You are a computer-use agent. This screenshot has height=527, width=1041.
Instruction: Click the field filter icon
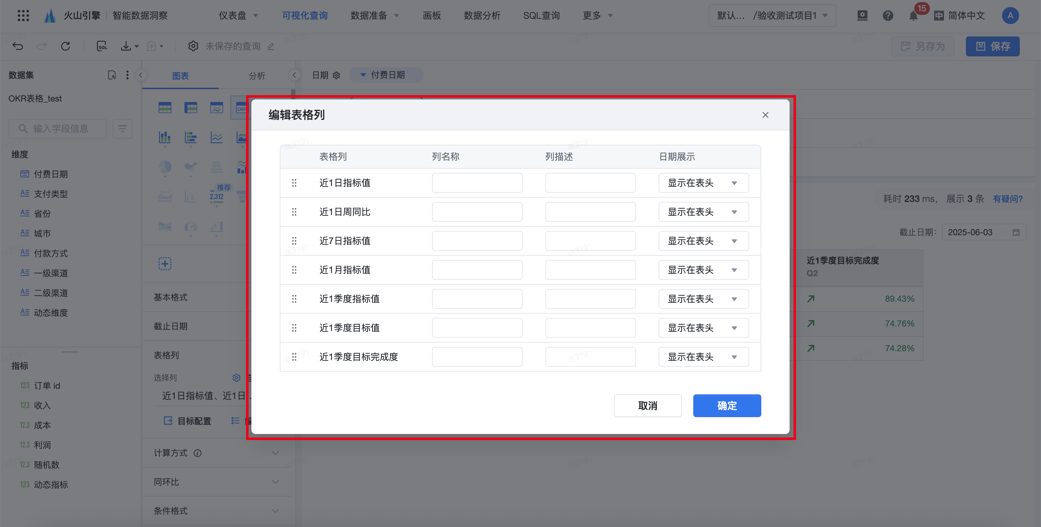click(123, 129)
